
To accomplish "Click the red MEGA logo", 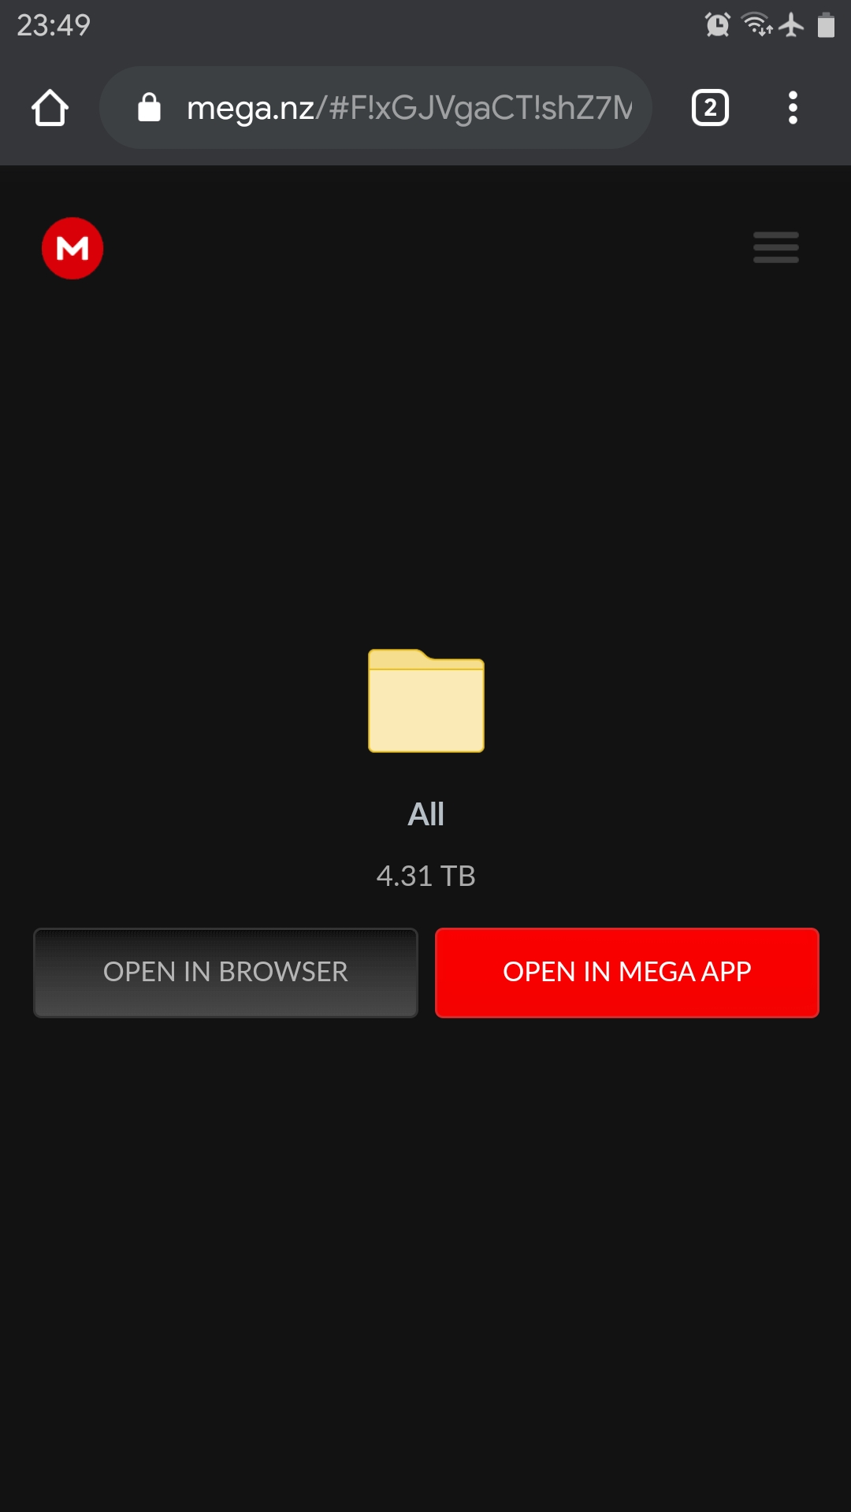I will [x=72, y=248].
